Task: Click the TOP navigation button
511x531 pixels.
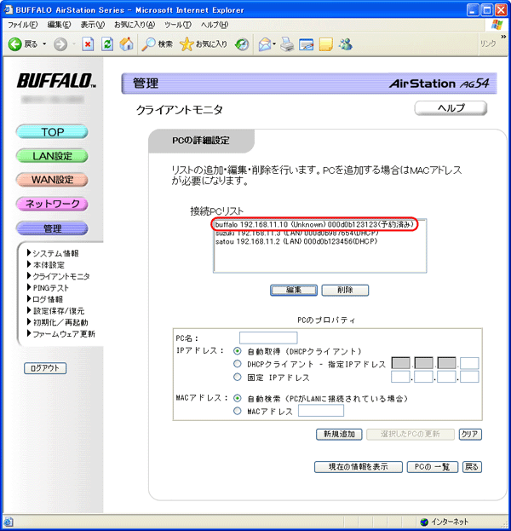Action: [52, 132]
